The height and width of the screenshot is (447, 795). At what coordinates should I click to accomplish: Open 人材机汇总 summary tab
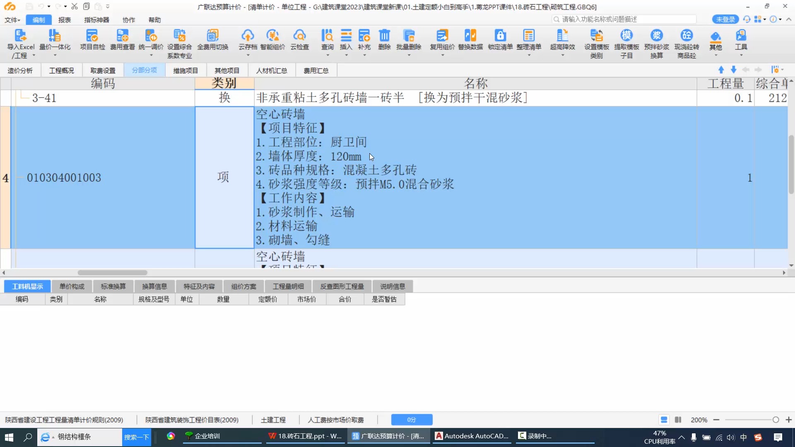(271, 70)
